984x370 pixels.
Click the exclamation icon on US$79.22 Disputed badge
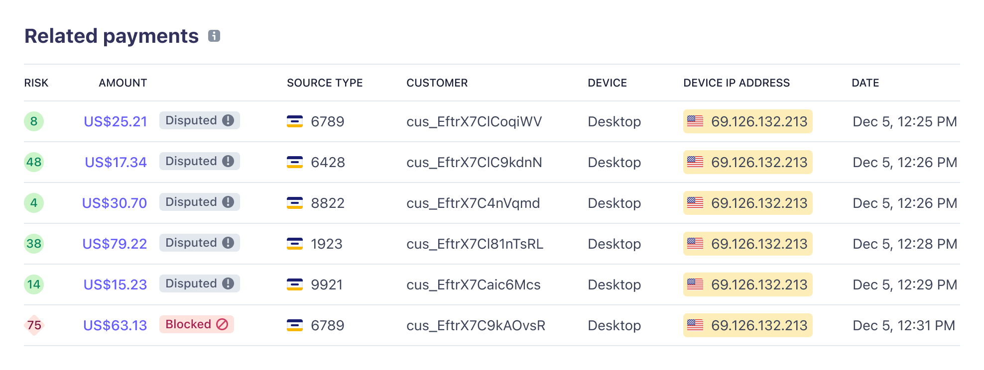pyautogui.click(x=228, y=243)
